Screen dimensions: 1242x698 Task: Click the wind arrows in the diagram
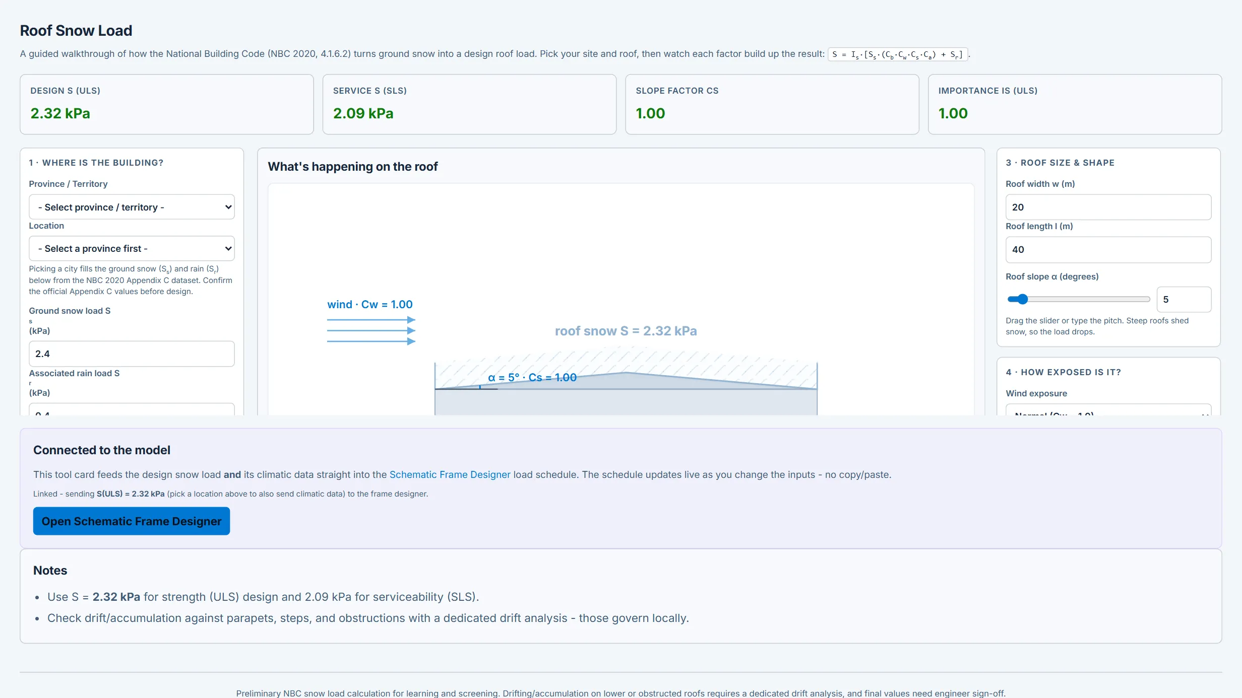(x=371, y=331)
